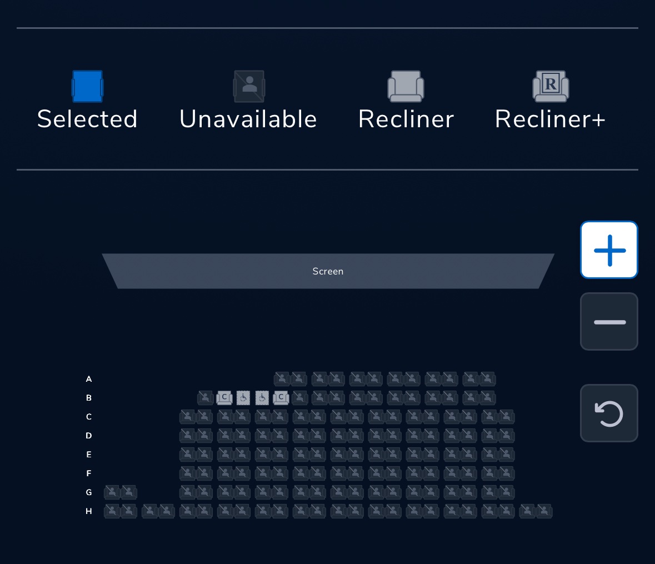Screen dimensions: 655x564
Task: Click the Unavailable legend seat icon
Action: [x=249, y=87]
